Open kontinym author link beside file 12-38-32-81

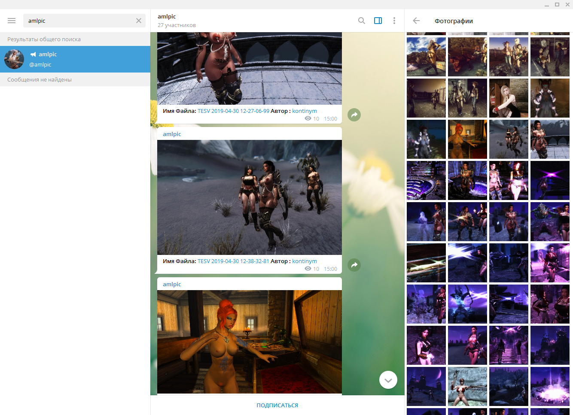click(305, 261)
